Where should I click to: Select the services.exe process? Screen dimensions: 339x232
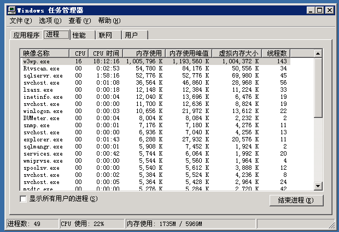(155, 154)
